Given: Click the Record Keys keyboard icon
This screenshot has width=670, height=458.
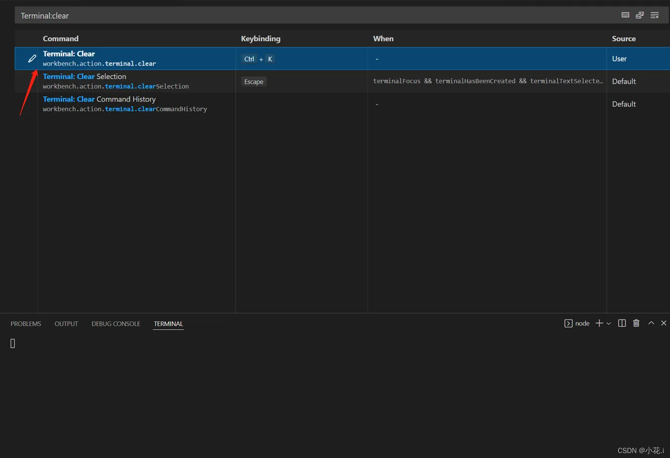Looking at the screenshot, I should (x=625, y=15).
